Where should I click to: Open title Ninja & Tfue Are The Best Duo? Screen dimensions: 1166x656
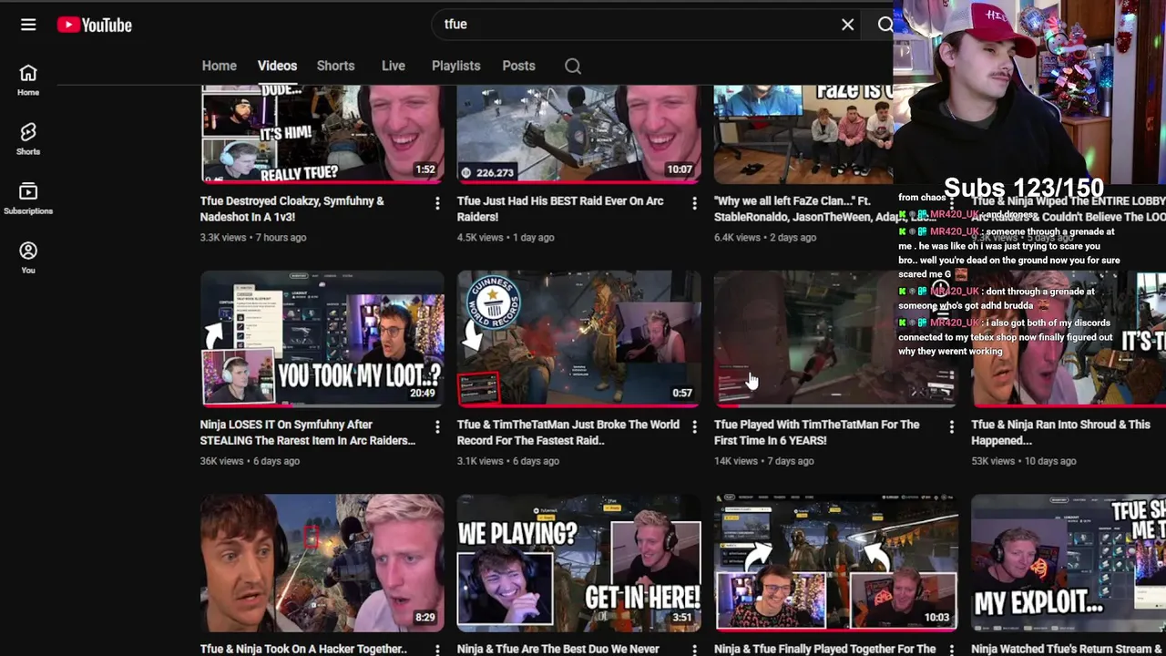coord(558,649)
